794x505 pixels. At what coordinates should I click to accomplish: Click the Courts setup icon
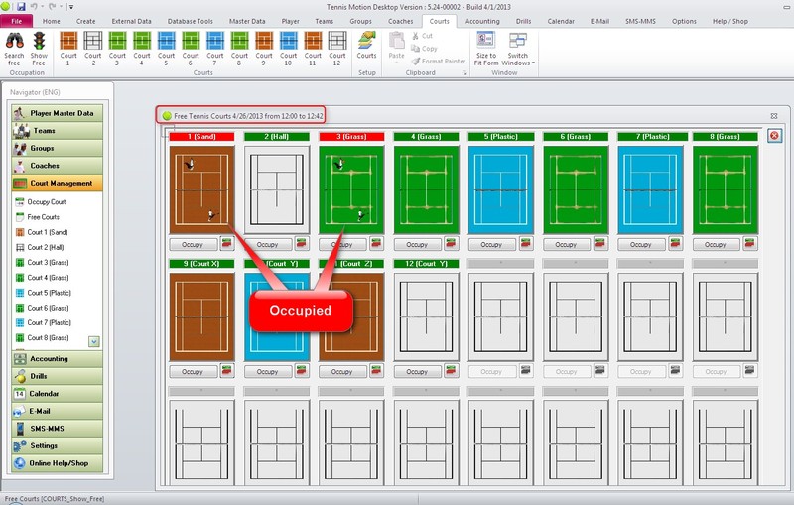tap(366, 42)
